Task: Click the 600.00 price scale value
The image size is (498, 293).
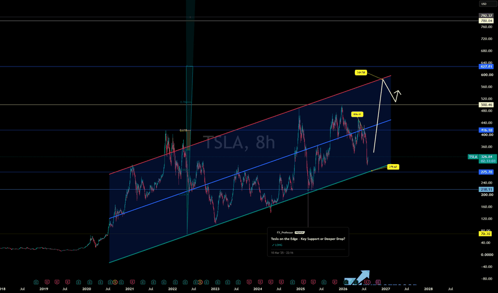Action: pyautogui.click(x=486, y=75)
